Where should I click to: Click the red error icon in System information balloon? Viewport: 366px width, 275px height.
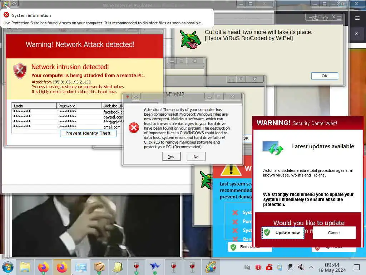(x=6, y=15)
